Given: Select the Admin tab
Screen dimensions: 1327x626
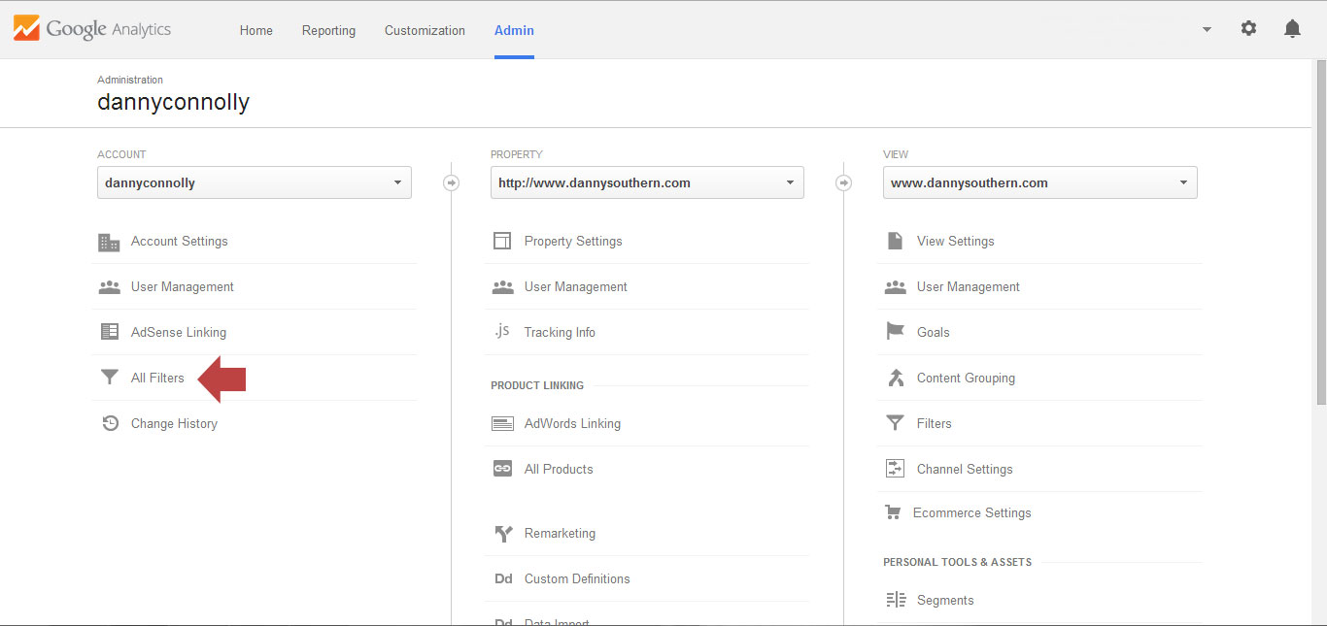Looking at the screenshot, I should coord(514,30).
